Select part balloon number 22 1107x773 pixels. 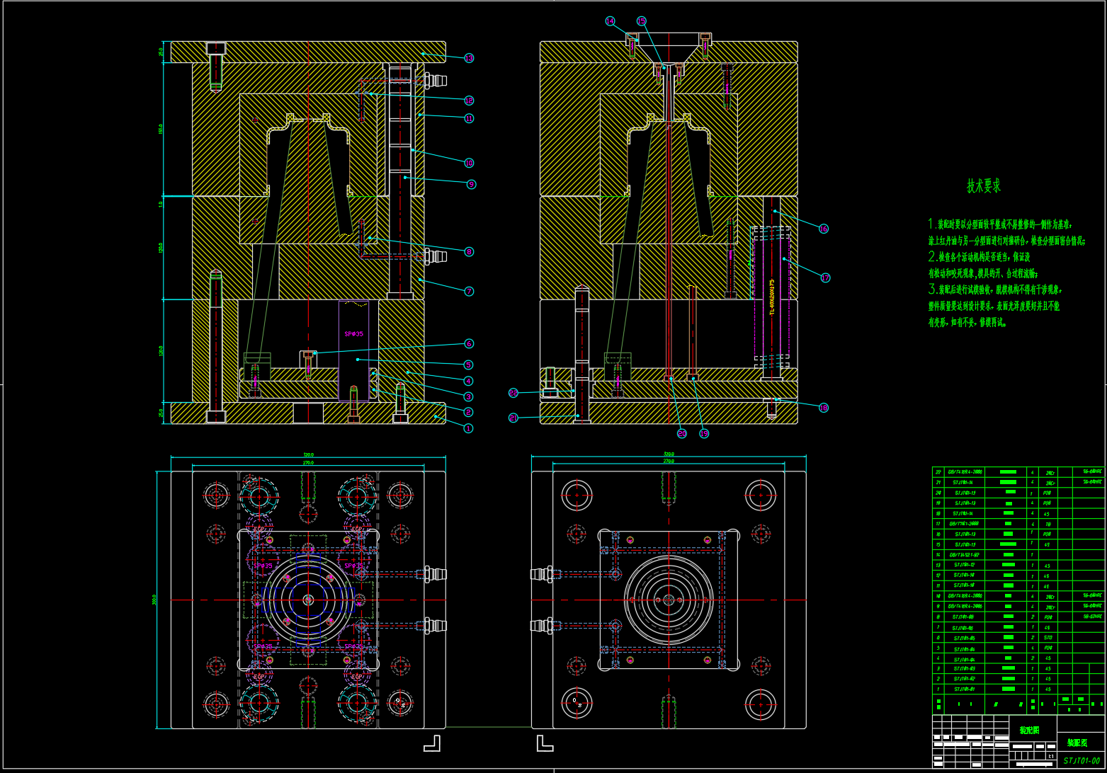click(513, 392)
